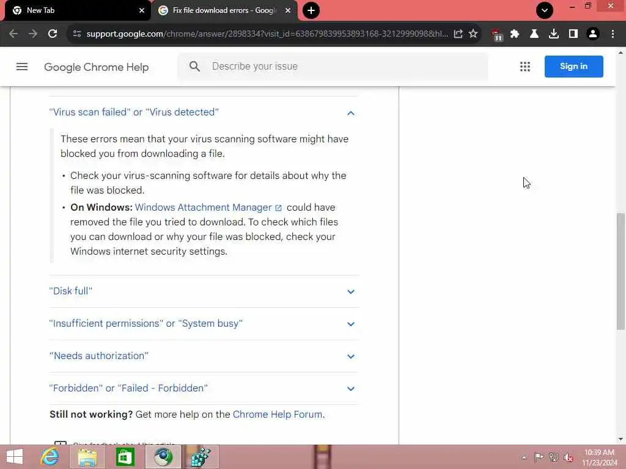Switch to the Chrome taskbar icon
The image size is (626, 469).
163,457
